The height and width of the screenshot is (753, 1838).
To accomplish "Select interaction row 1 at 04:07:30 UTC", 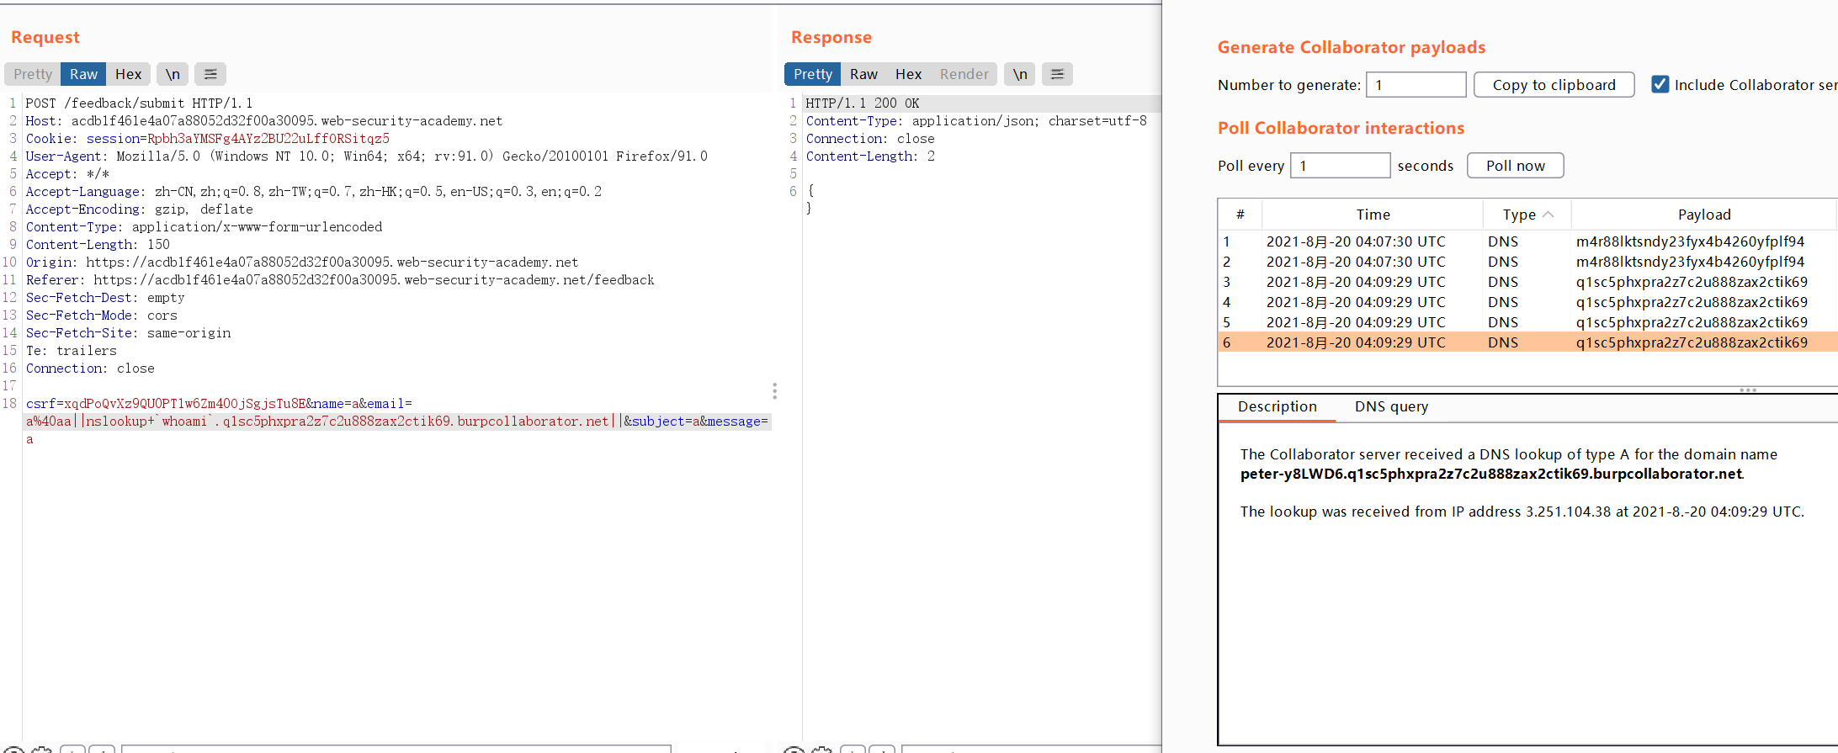I will pos(1527,241).
